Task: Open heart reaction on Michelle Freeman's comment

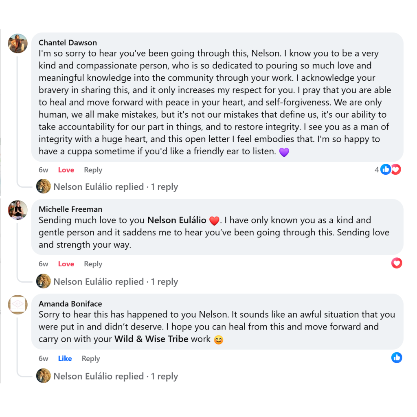Action: coord(396,263)
